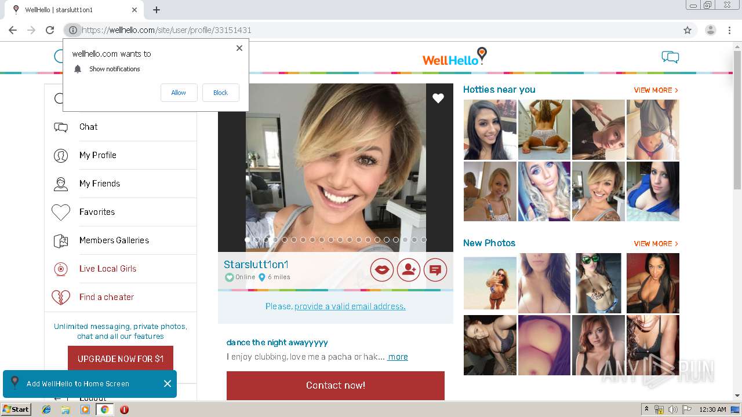Click Upgrade Now for $1 button

point(121,359)
